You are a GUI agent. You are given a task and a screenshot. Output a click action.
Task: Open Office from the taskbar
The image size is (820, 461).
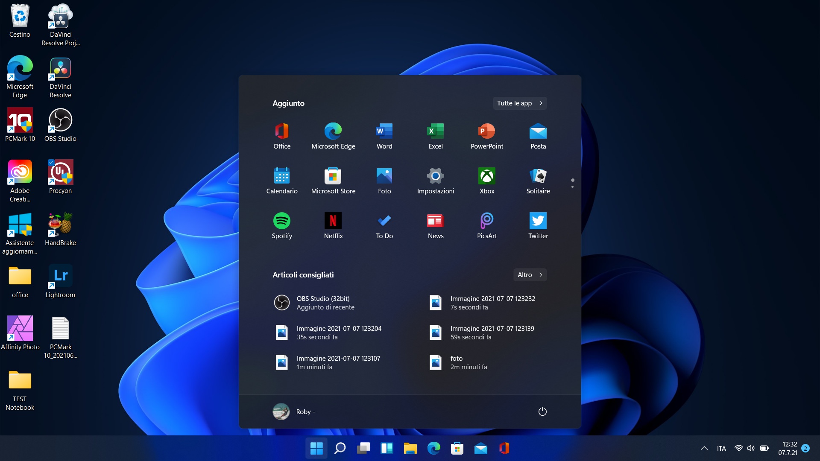coord(504,448)
